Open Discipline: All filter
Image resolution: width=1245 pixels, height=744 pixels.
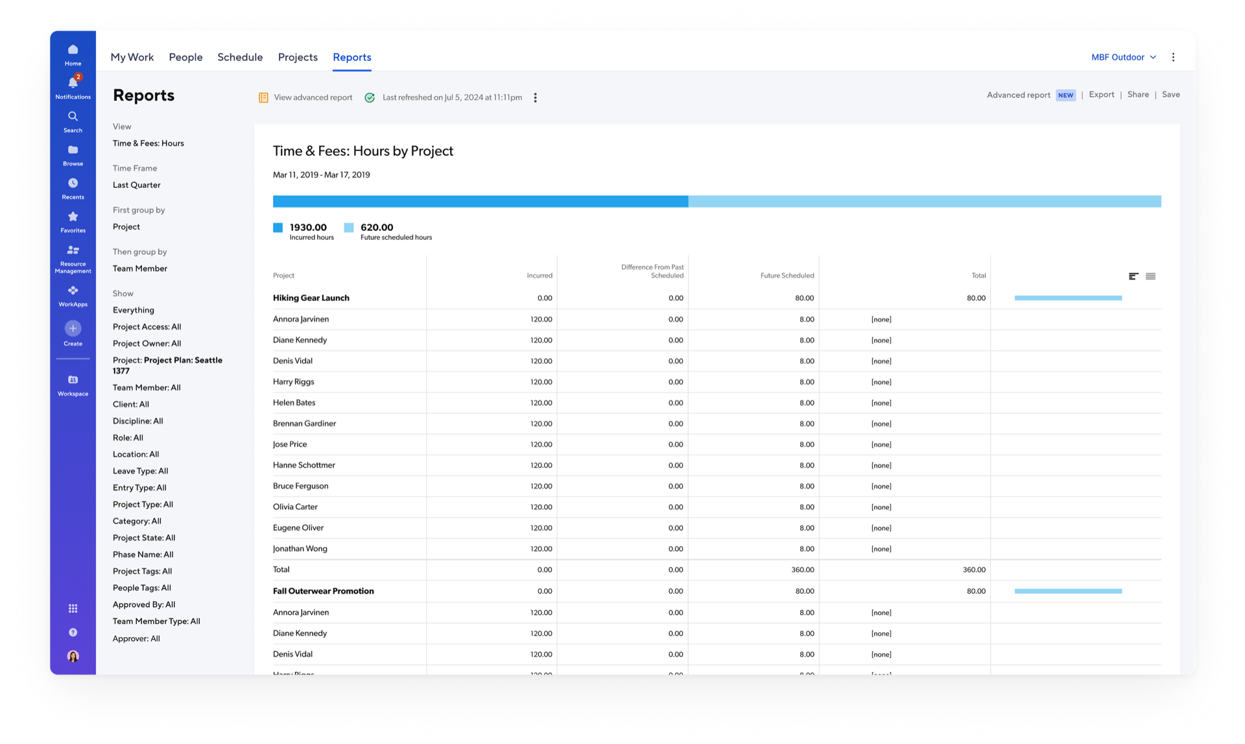[x=138, y=422]
